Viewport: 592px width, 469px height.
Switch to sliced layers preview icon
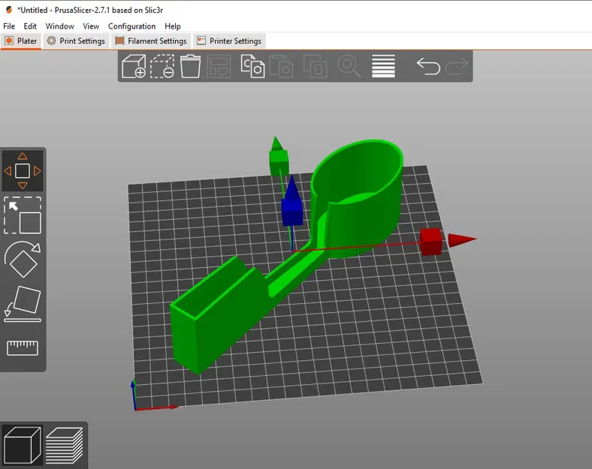point(65,445)
